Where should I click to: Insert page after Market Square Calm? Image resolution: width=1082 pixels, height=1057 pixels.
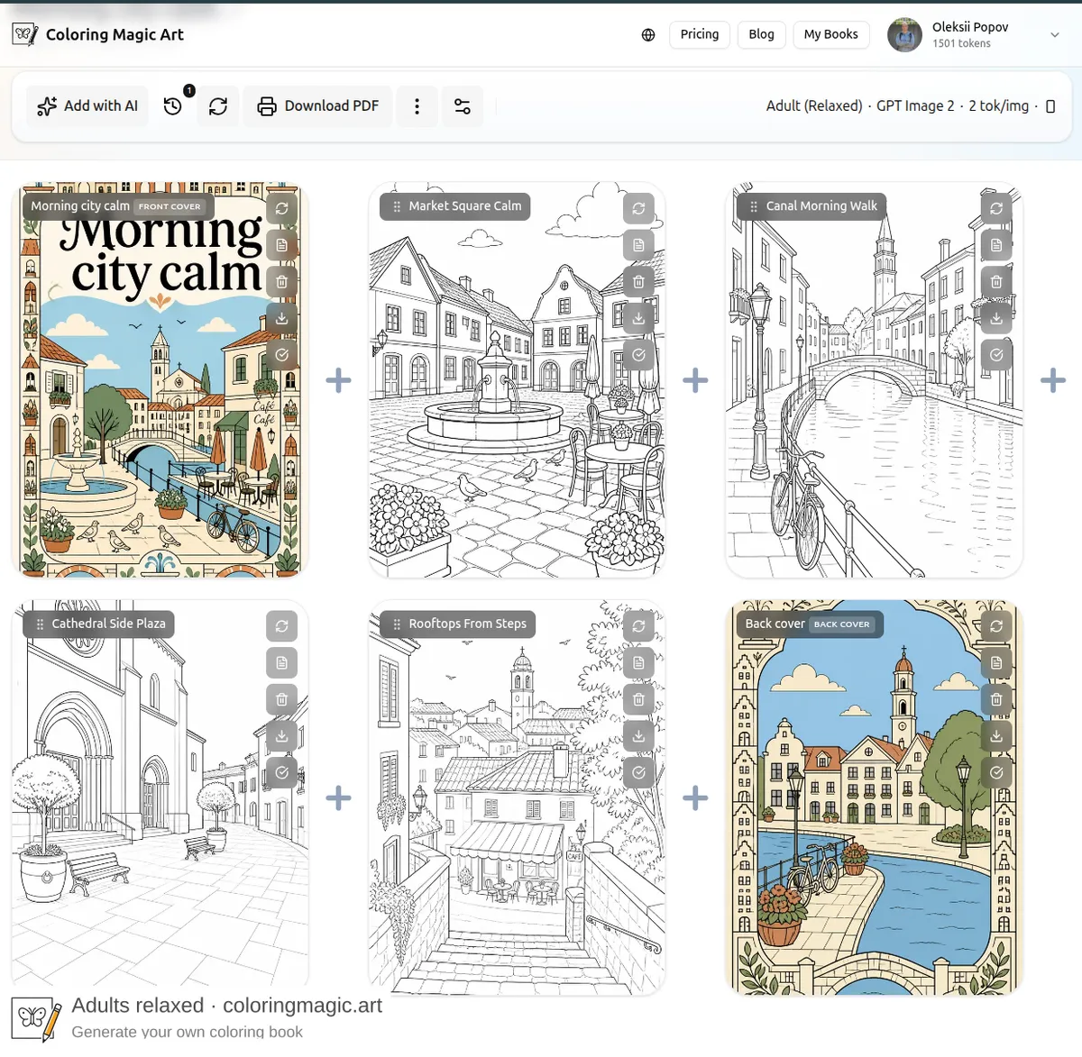click(695, 380)
